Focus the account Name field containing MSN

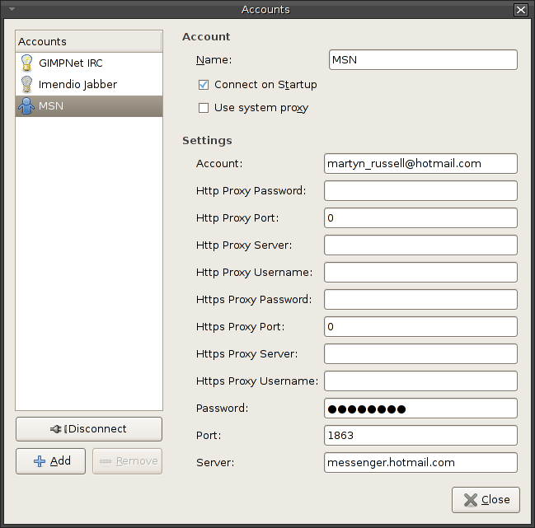coord(423,60)
